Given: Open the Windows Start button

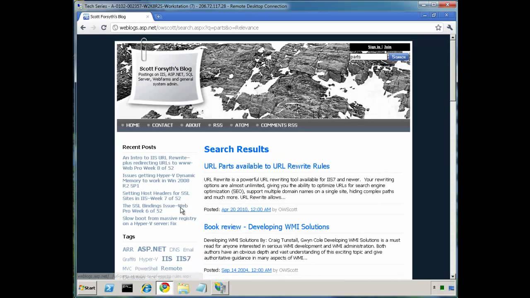Looking at the screenshot, I should [x=87, y=288].
